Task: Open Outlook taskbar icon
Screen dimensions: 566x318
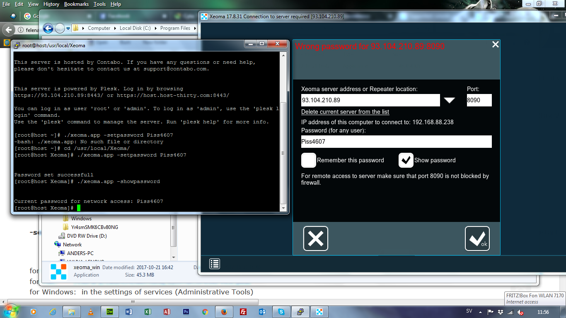Action: pyautogui.click(x=263, y=312)
